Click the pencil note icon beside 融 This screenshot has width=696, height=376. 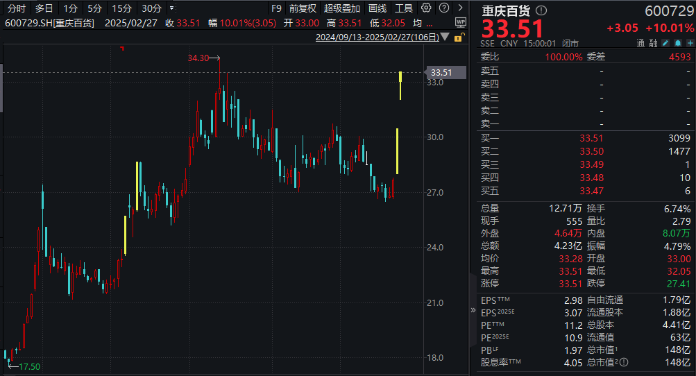pyautogui.click(x=665, y=42)
